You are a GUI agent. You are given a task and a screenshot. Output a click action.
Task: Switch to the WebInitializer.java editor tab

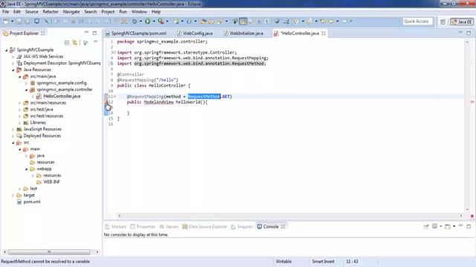click(x=243, y=33)
